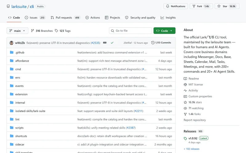246x153 pixels.
Task: View 316 Branches link
Action: (x=42, y=31)
